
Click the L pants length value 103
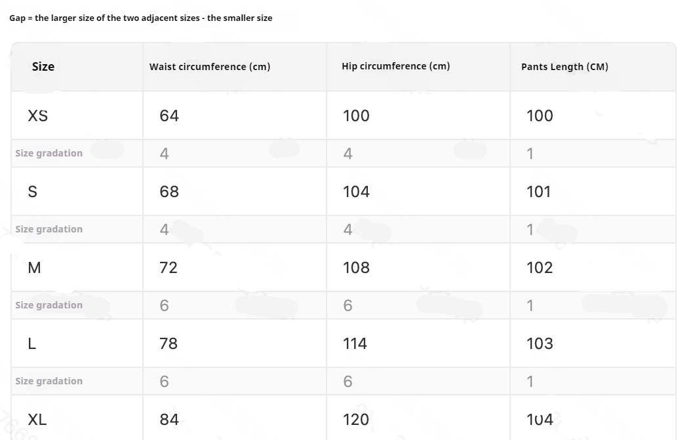point(540,344)
